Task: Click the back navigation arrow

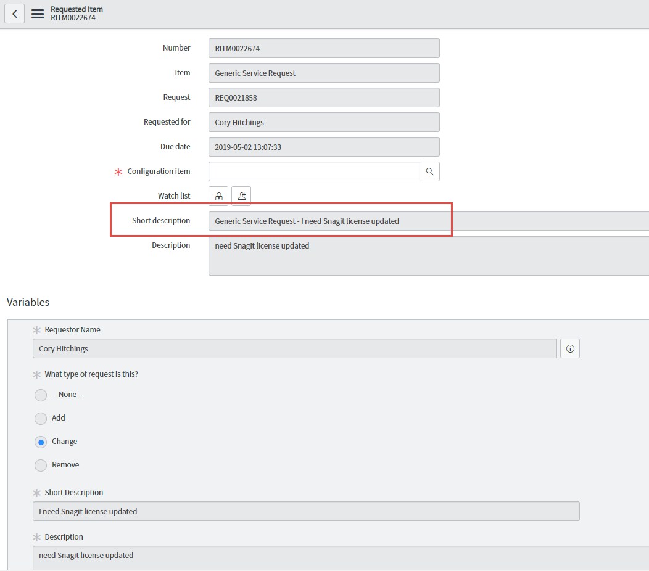Action: pyautogui.click(x=14, y=14)
